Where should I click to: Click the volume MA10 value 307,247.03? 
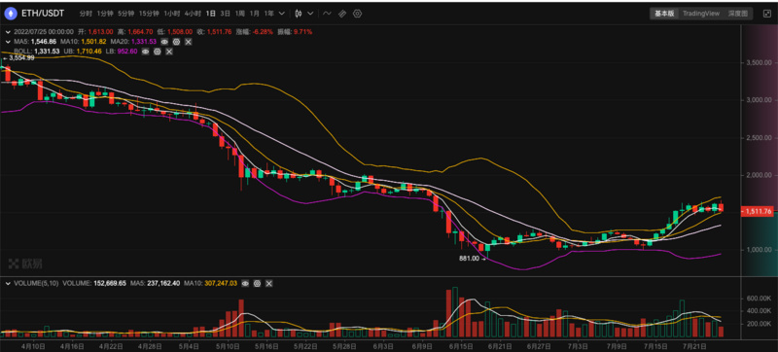[x=220, y=283]
